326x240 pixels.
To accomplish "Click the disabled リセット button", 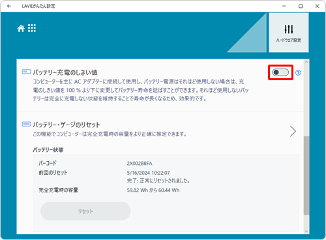I will point(85,211).
